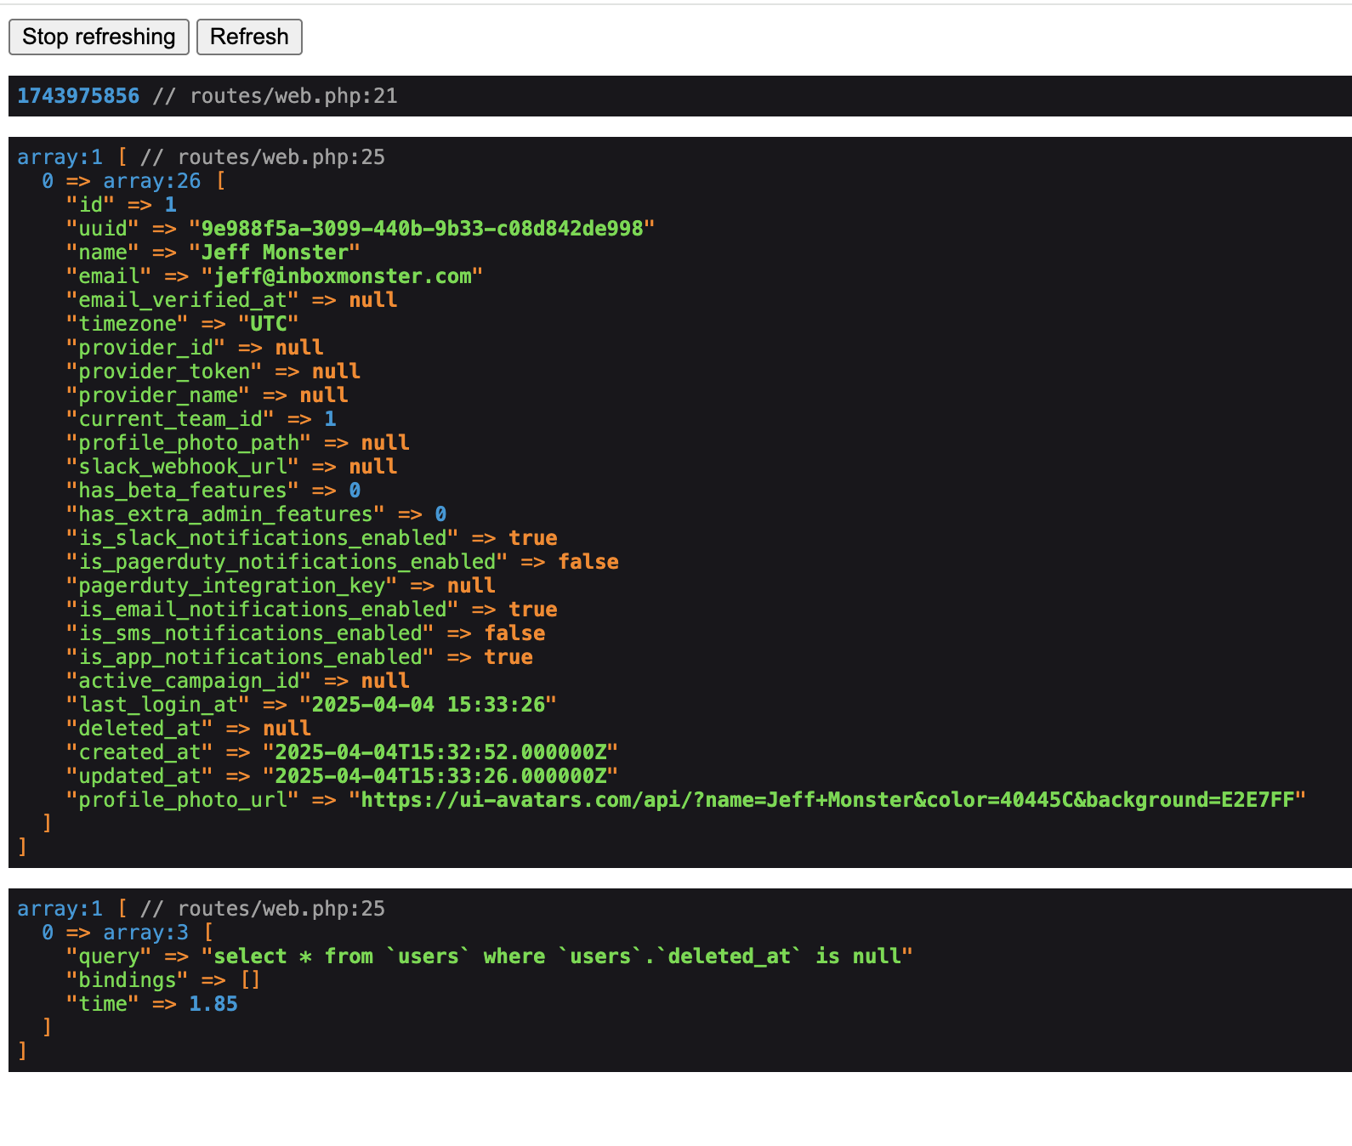This screenshot has height=1146, width=1352.
Task: Open the routes/web.php:21 source reference
Action: (x=293, y=96)
